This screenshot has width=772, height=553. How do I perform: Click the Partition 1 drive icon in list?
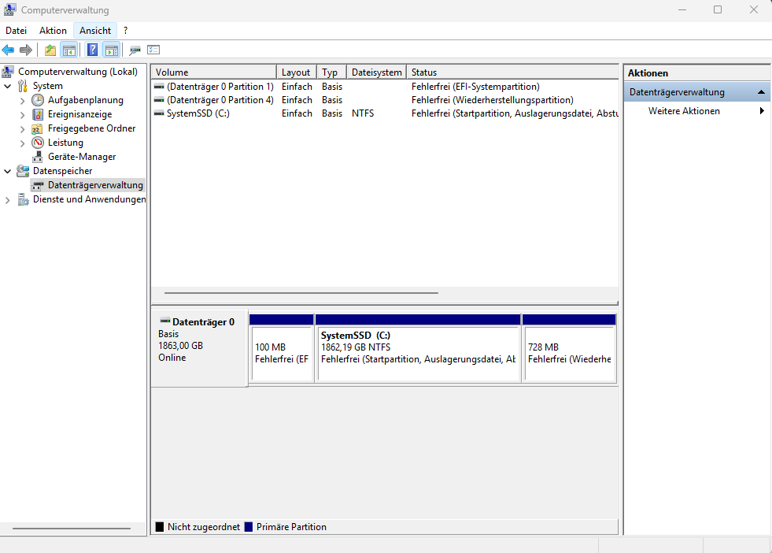[159, 86]
